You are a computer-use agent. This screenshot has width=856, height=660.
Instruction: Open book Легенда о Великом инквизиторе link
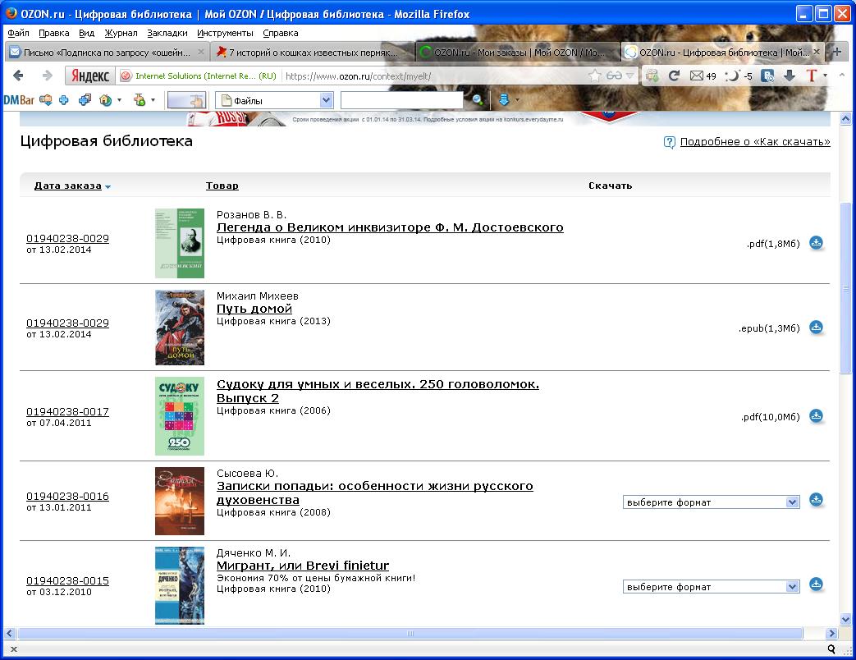click(390, 227)
